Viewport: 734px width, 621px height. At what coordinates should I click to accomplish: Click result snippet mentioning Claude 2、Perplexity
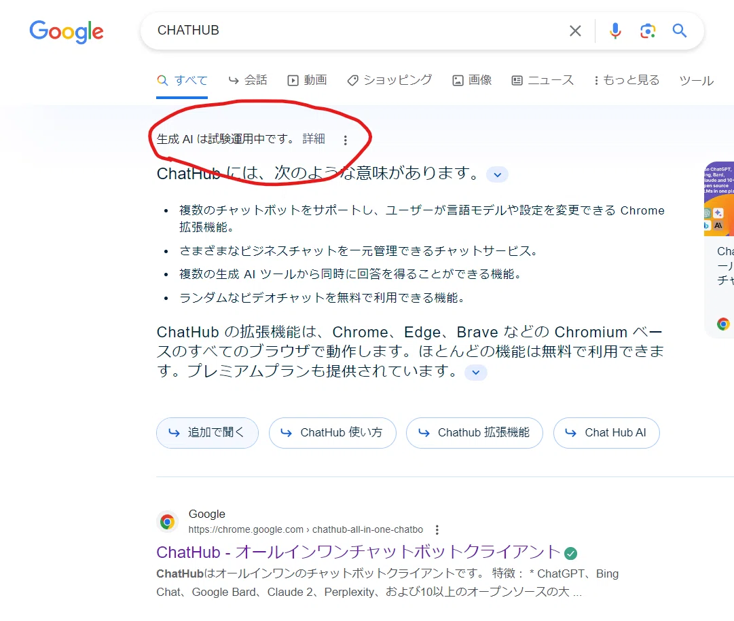coord(388,582)
